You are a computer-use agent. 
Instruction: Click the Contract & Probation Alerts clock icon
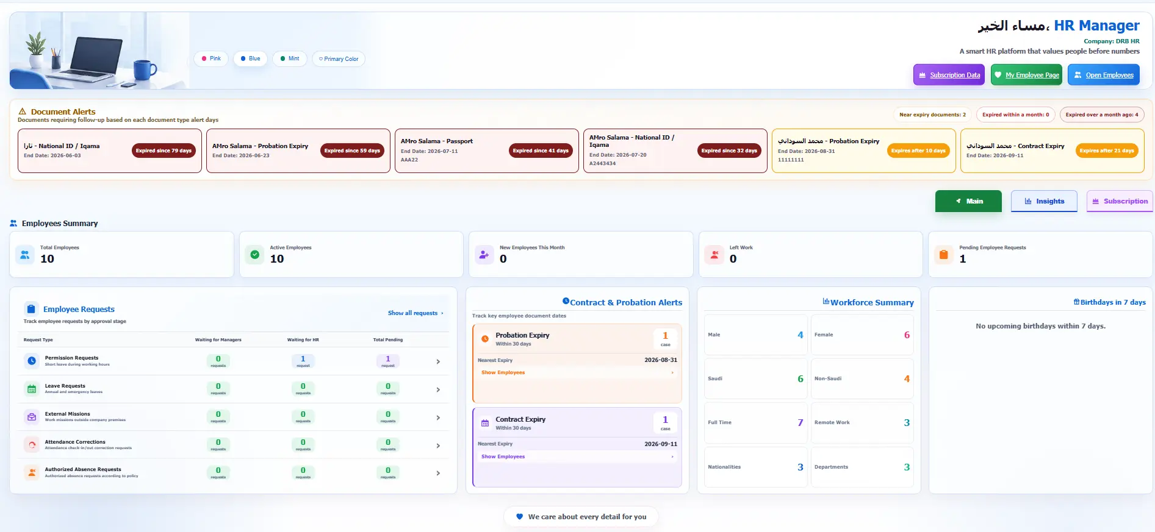[x=566, y=301]
